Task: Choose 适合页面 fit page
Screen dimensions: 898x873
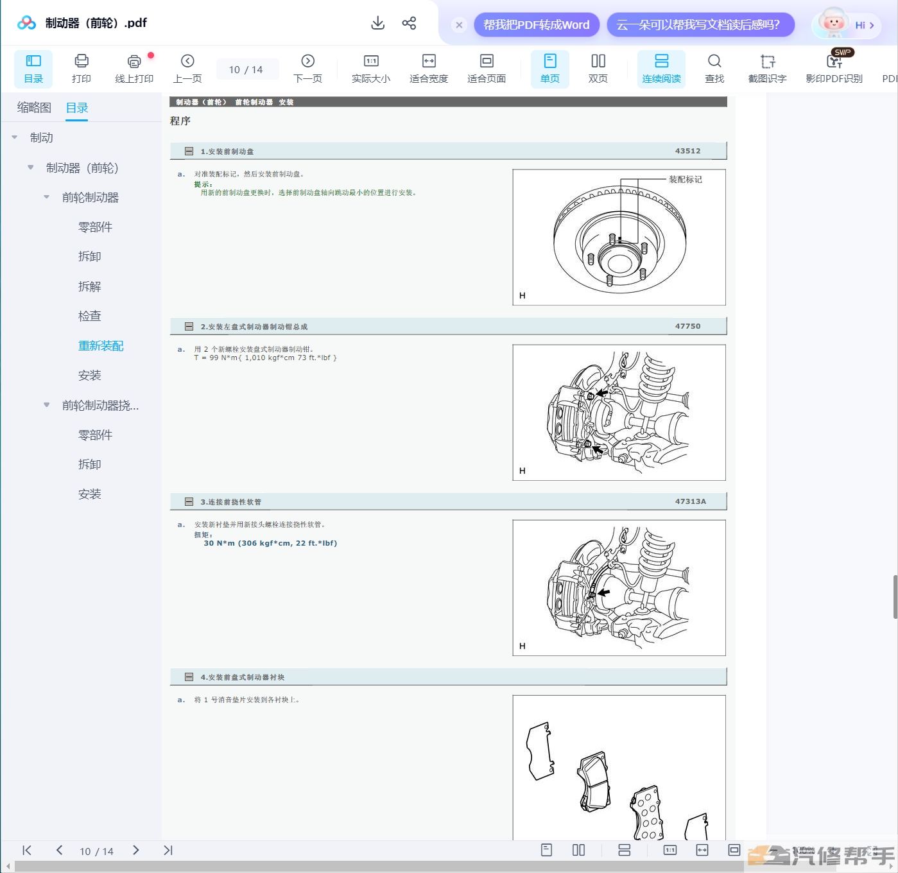Action: point(487,69)
